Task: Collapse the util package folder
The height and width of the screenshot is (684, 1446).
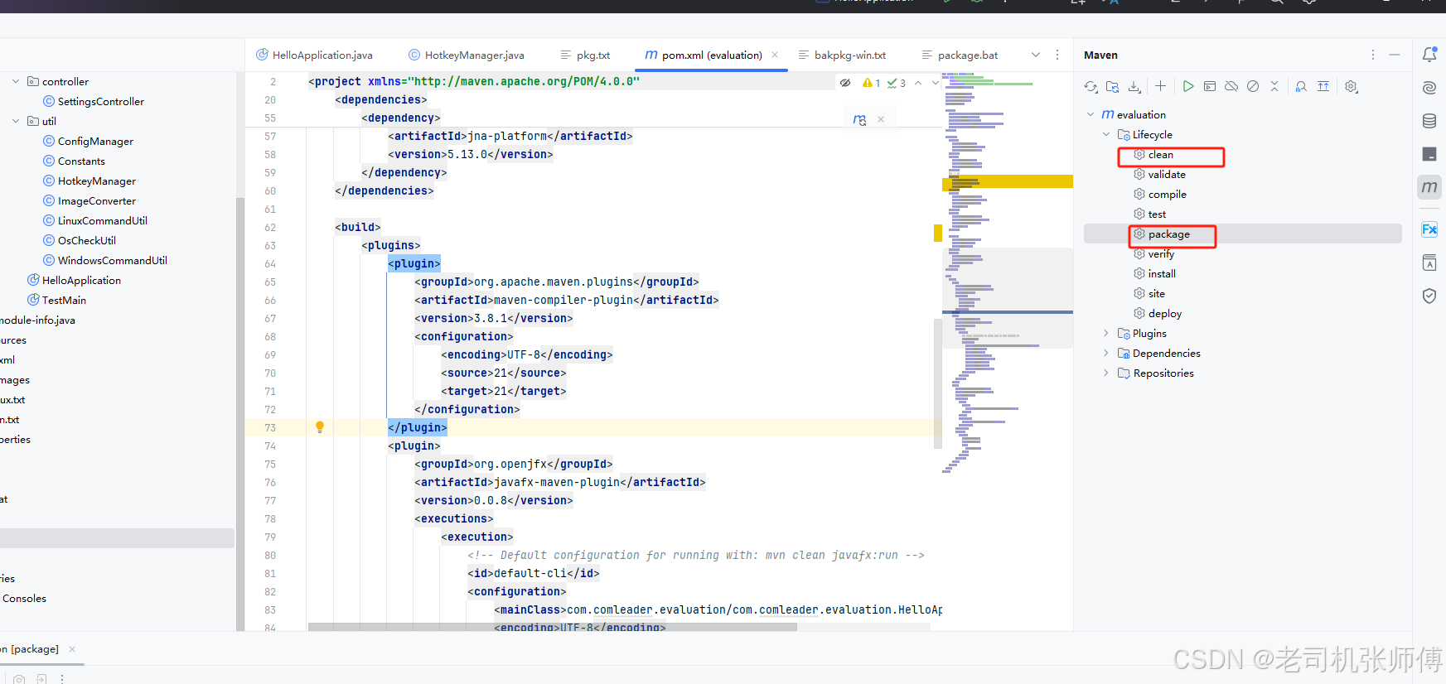Action: point(16,121)
